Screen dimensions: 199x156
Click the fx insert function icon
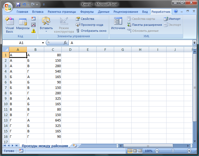[x=65, y=43]
